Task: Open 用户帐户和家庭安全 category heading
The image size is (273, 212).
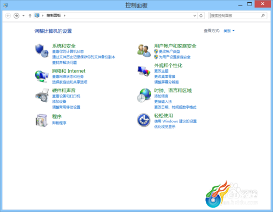Action: click(175, 46)
